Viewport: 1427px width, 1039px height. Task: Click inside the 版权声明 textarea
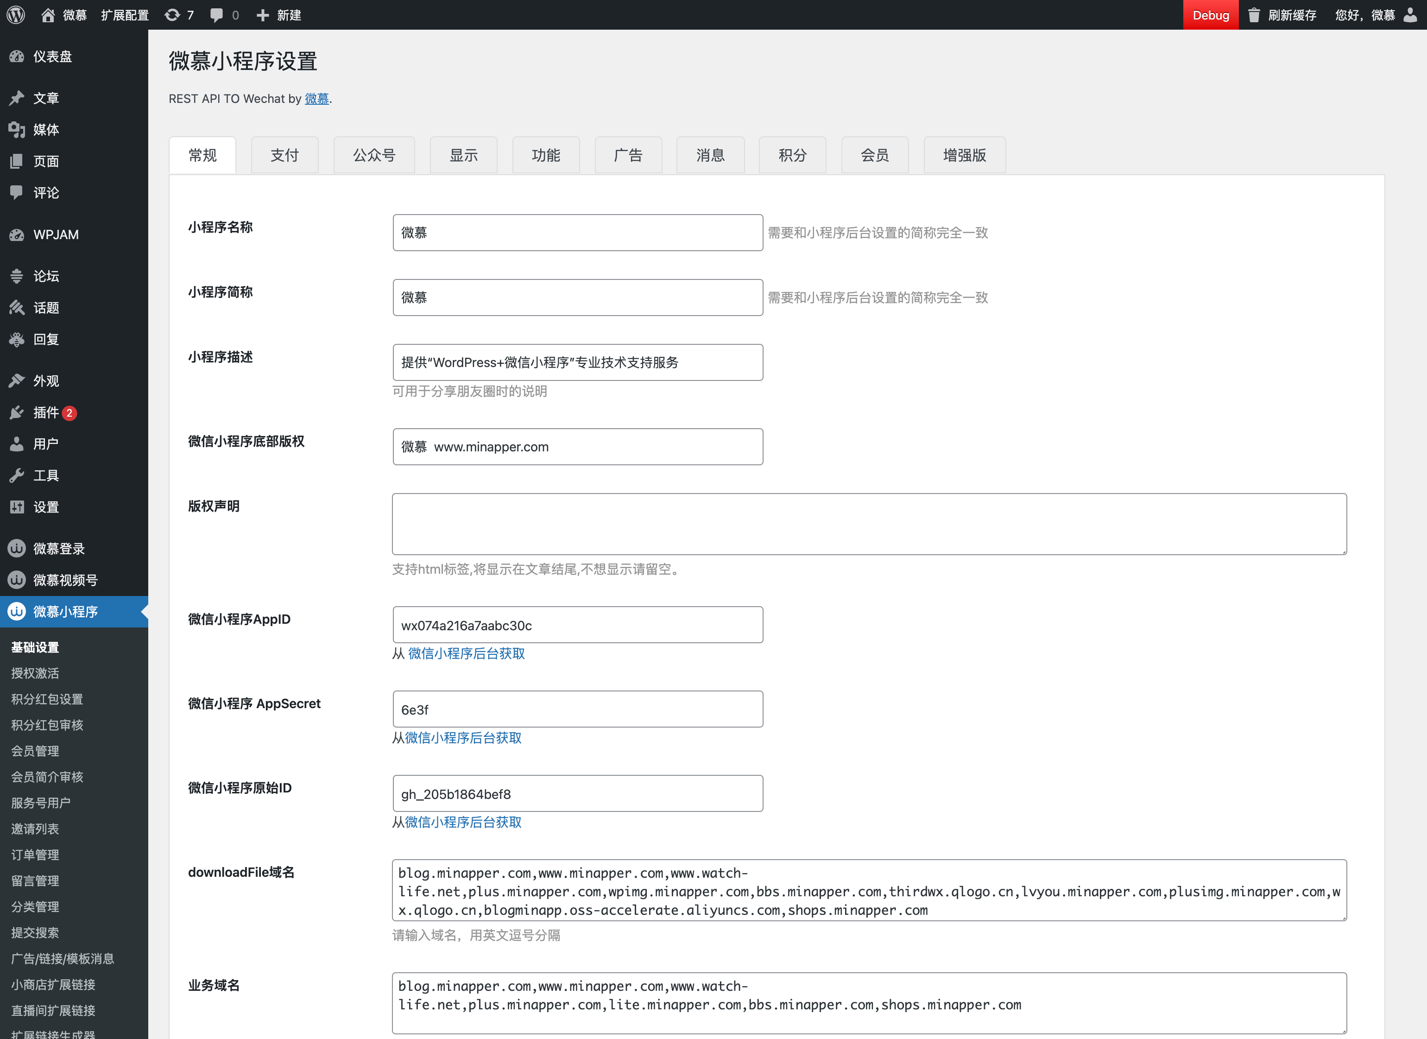[870, 524]
